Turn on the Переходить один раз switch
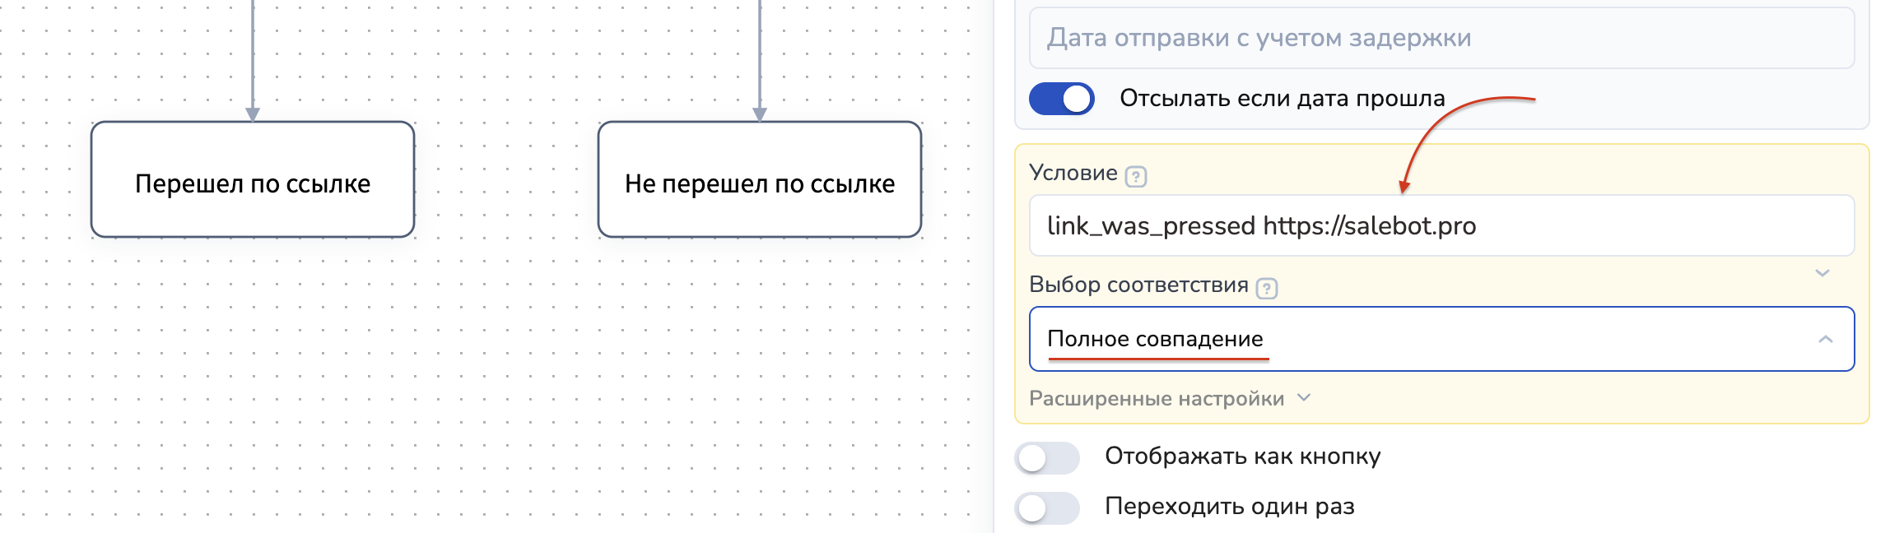 point(1047,508)
